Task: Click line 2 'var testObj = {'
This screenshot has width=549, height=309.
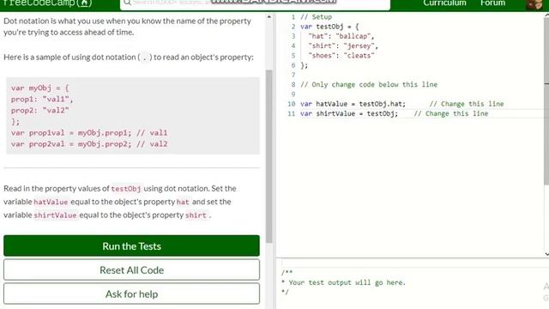Action: point(329,27)
